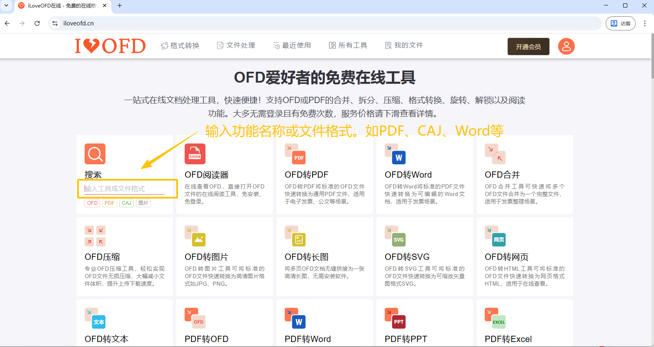The width and height of the screenshot is (654, 347).
Task: Click the site info icon in address bar
Action: pyautogui.click(x=55, y=23)
